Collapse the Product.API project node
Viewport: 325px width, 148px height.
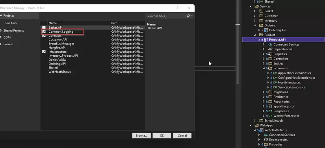[259, 40]
